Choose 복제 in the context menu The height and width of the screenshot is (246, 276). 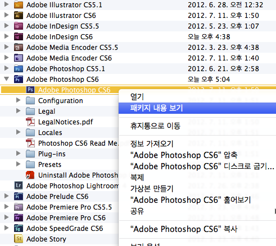tap(197, 178)
